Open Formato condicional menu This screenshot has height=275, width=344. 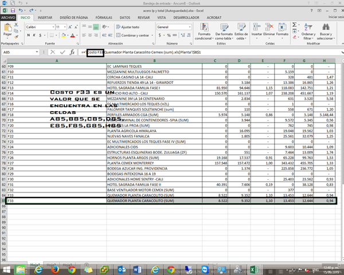204,32
